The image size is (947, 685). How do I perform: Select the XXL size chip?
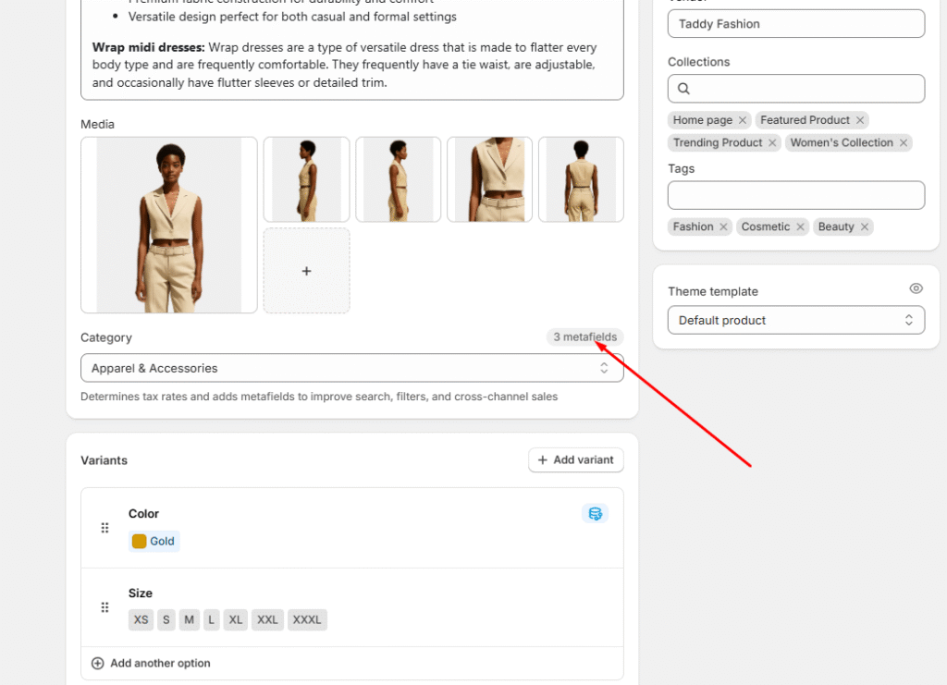click(x=267, y=619)
